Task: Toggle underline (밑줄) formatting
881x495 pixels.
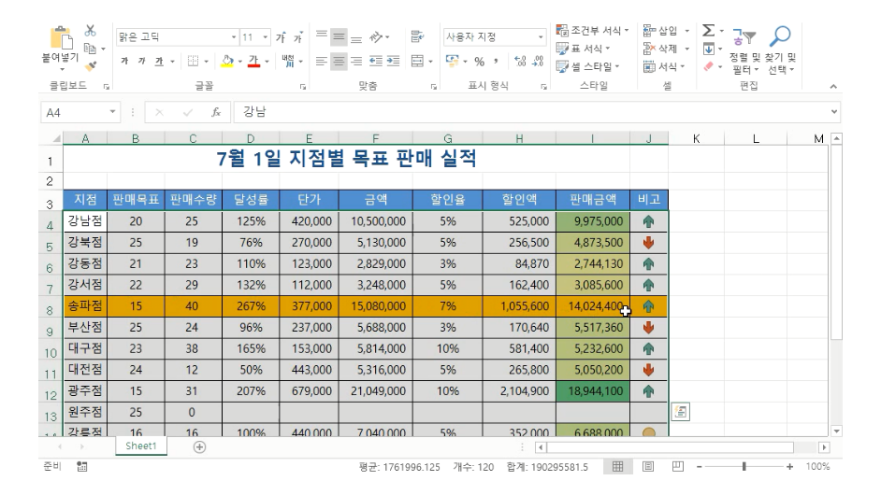Action: pos(160,61)
